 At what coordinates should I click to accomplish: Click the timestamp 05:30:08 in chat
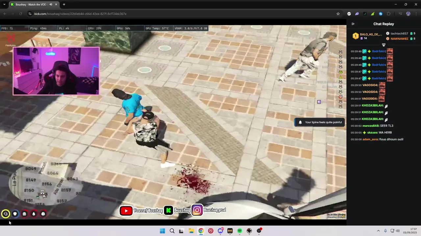356,139
